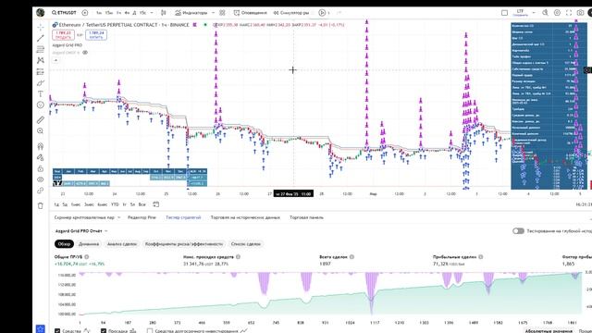
Task: Remove objects with trash icon
Action: 41,205
